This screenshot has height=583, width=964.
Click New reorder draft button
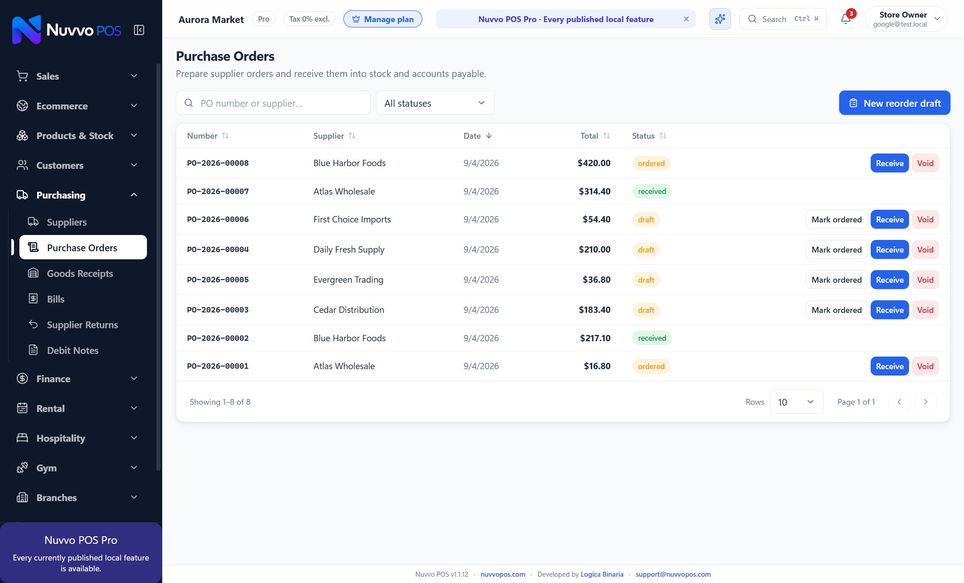click(894, 103)
